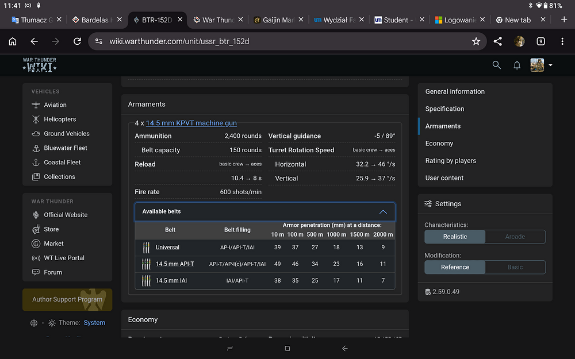The image size is (575, 359).
Task: Switch modification to Basic
Action: (x=515, y=267)
